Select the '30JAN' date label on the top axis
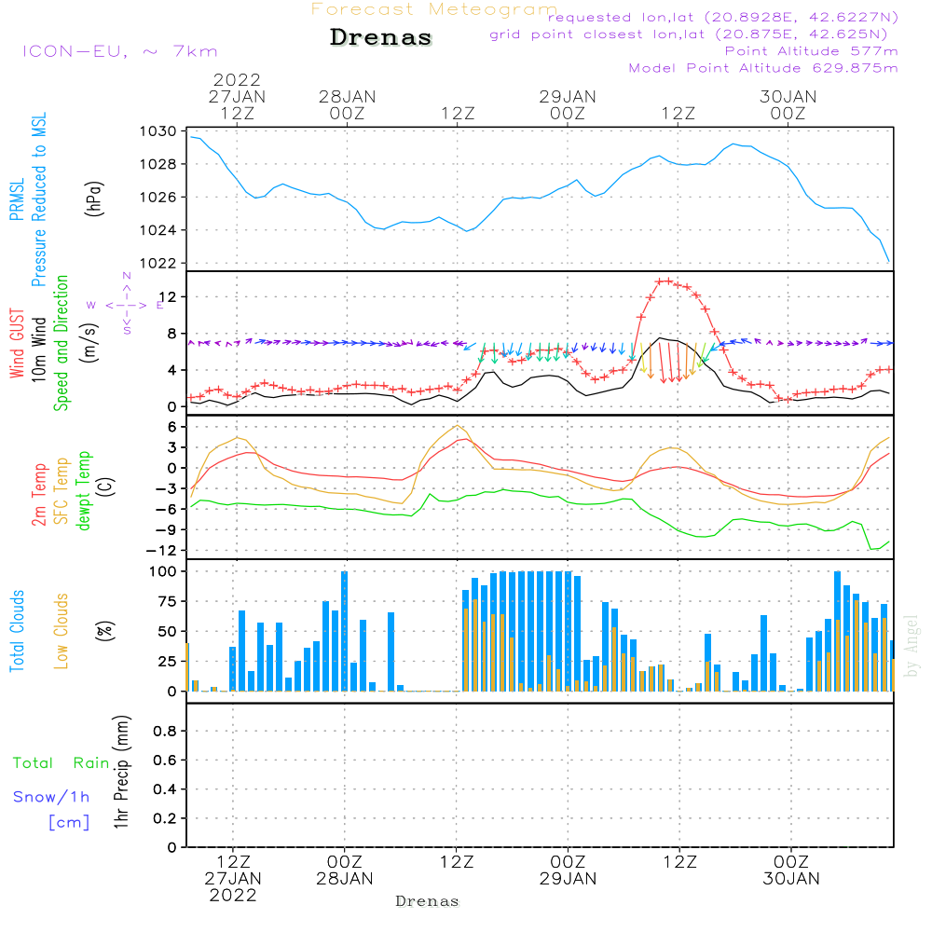The height and width of the screenshot is (932, 932). coord(788,97)
